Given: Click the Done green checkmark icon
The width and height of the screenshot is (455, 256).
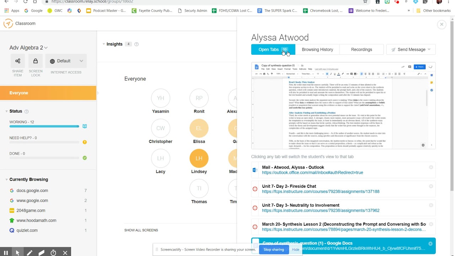Looking at the screenshot, I should click(85, 158).
